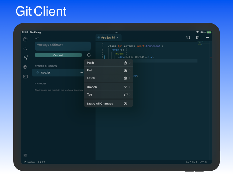The width and height of the screenshot is (233, 174).
Task: Select Tag from the Git menu
Action: (108, 95)
